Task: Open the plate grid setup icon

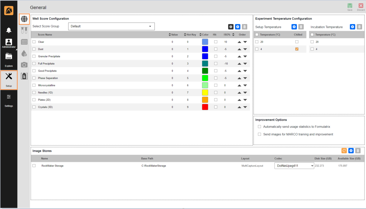Action: click(24, 42)
